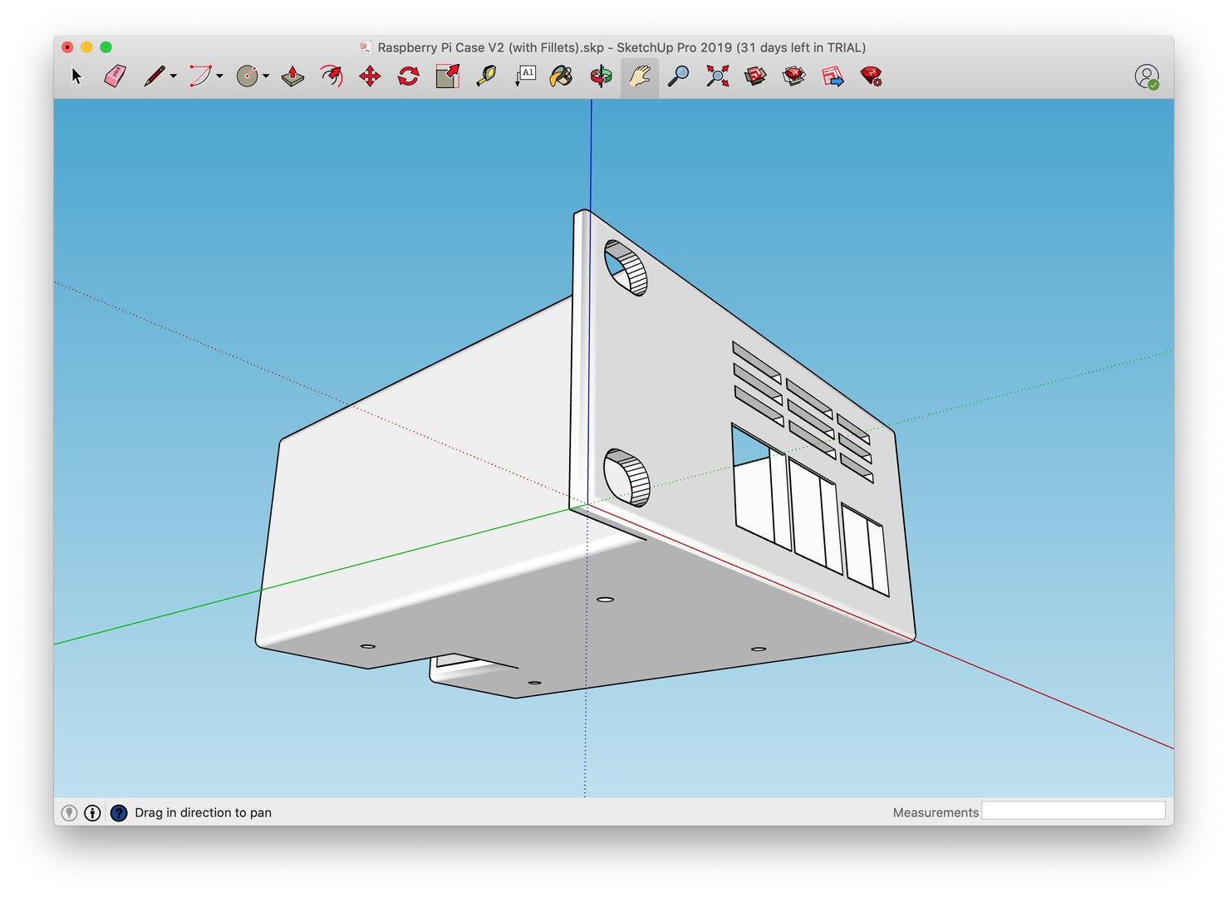Activate the Orbit tool
This screenshot has height=897, width=1228.
[601, 76]
